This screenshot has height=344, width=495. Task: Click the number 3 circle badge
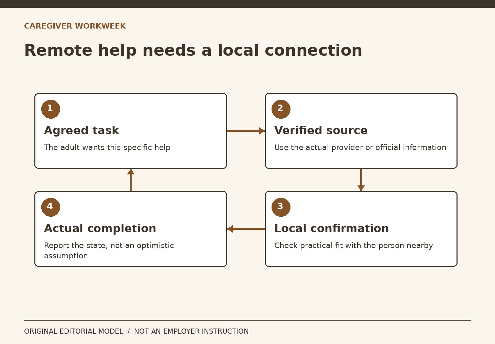(281, 207)
